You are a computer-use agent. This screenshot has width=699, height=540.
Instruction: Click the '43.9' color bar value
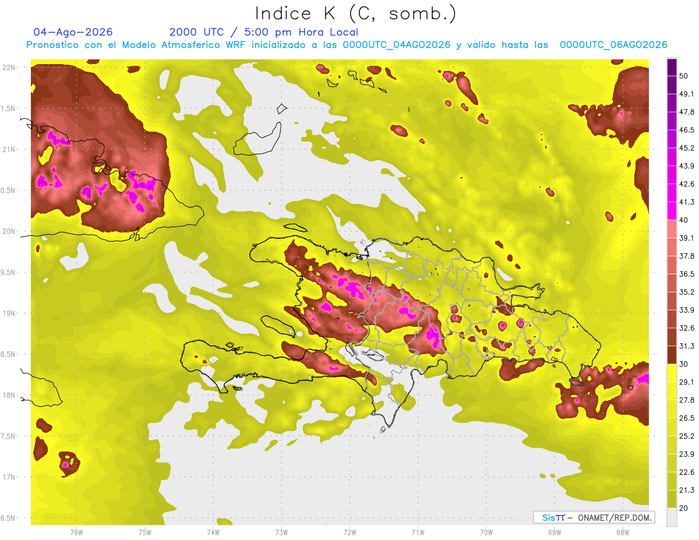pyautogui.click(x=687, y=166)
